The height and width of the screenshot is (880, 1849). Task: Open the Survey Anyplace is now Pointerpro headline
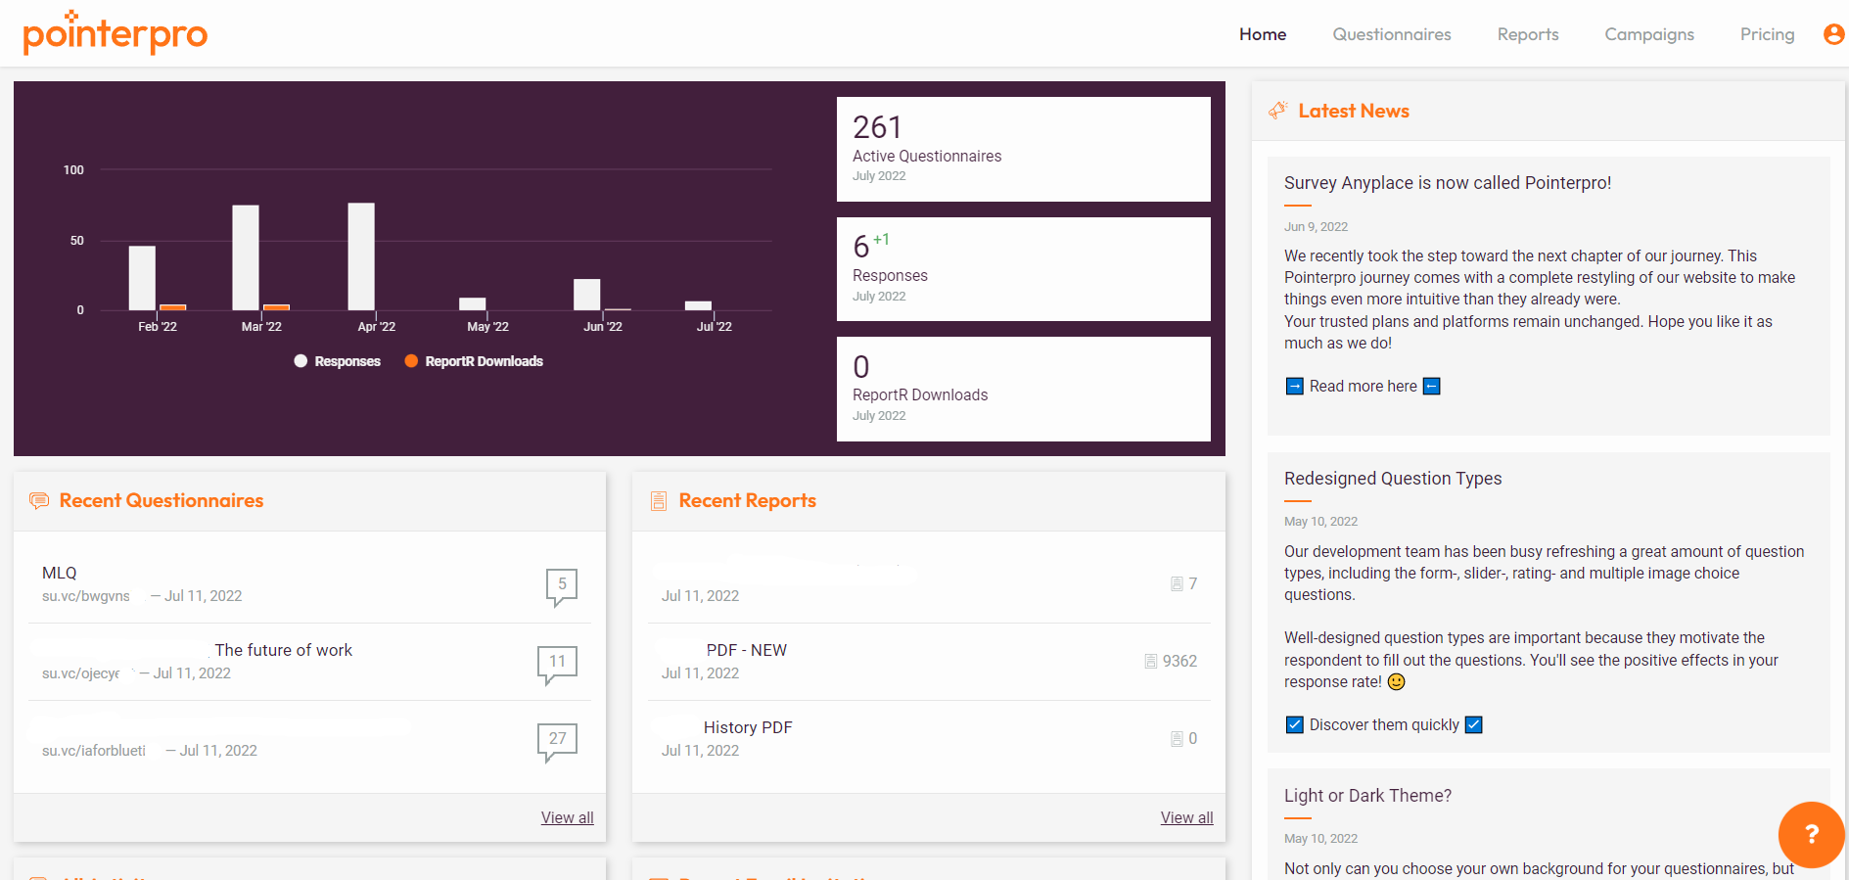coord(1447,183)
